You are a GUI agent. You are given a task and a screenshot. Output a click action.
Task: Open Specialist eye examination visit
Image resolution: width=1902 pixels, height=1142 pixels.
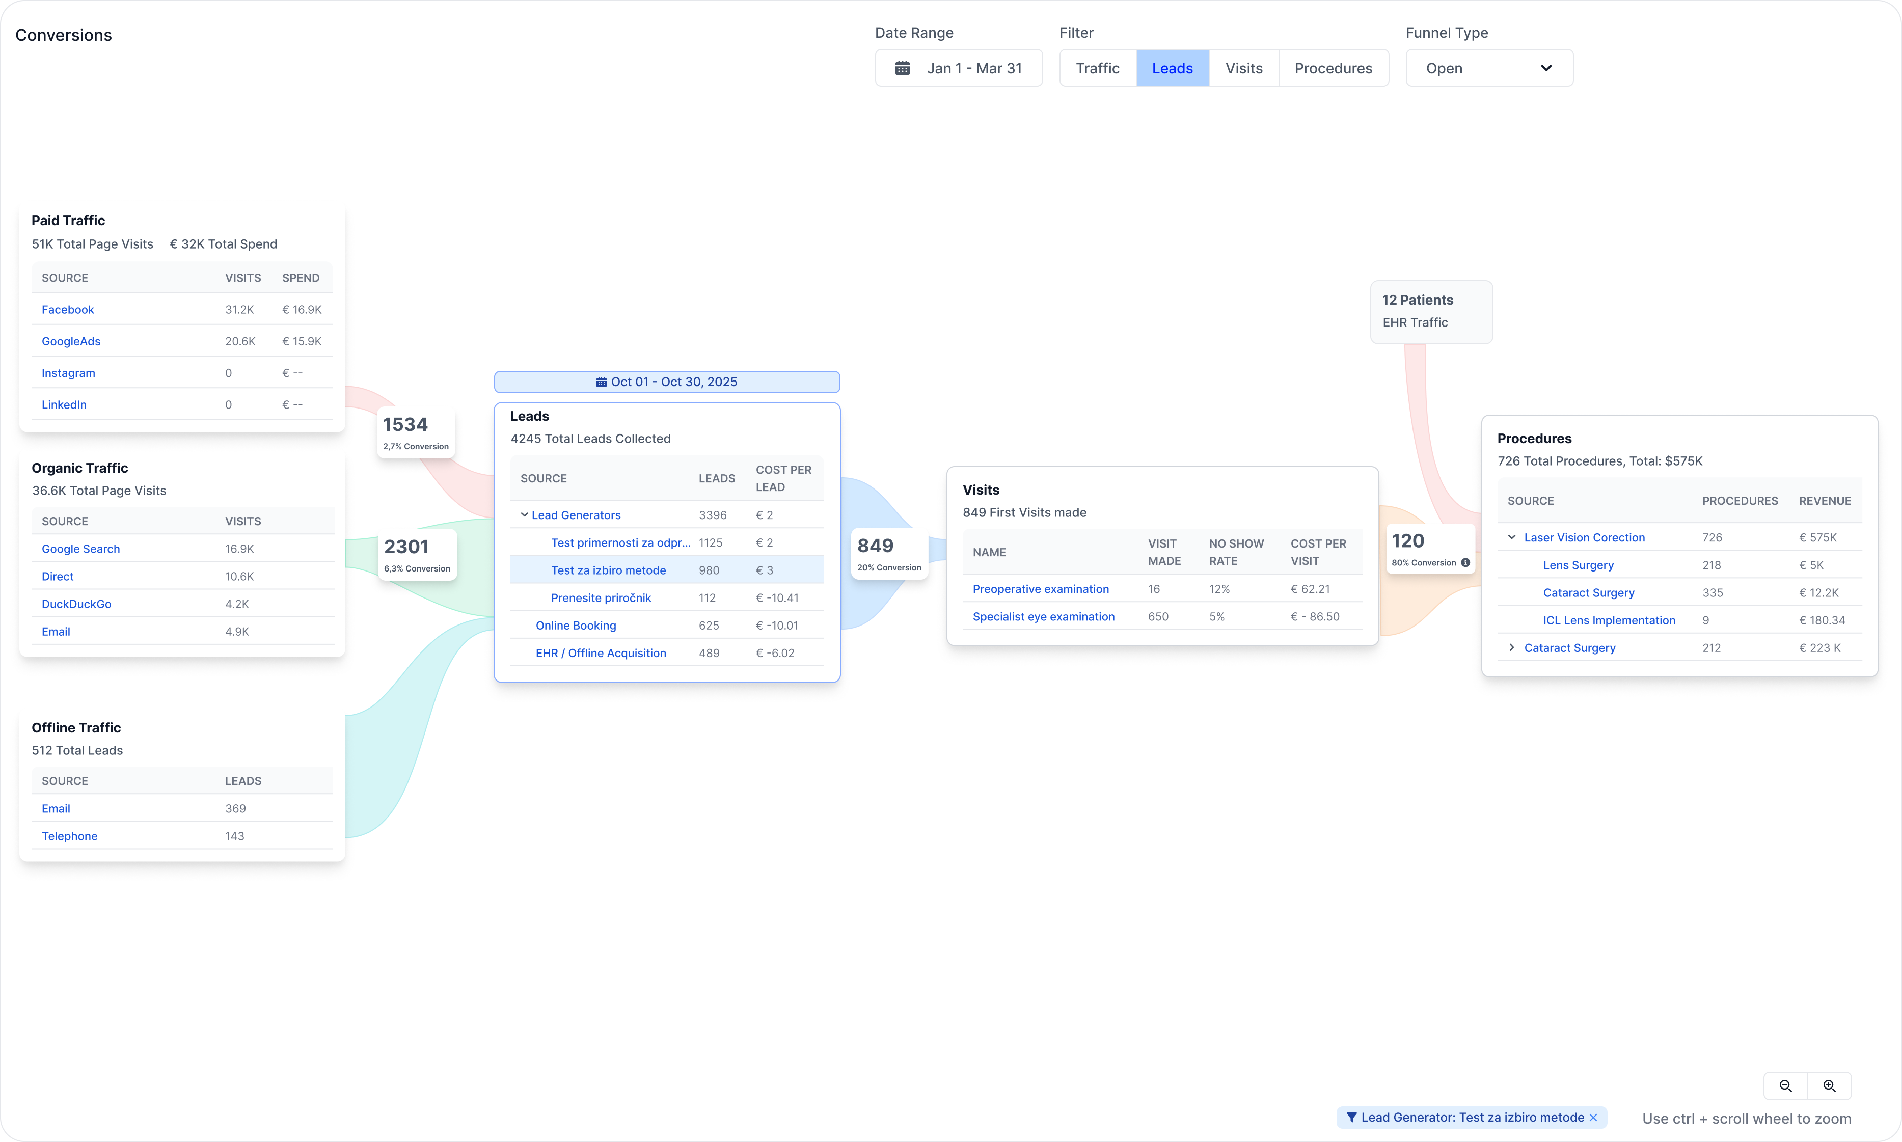tap(1043, 616)
